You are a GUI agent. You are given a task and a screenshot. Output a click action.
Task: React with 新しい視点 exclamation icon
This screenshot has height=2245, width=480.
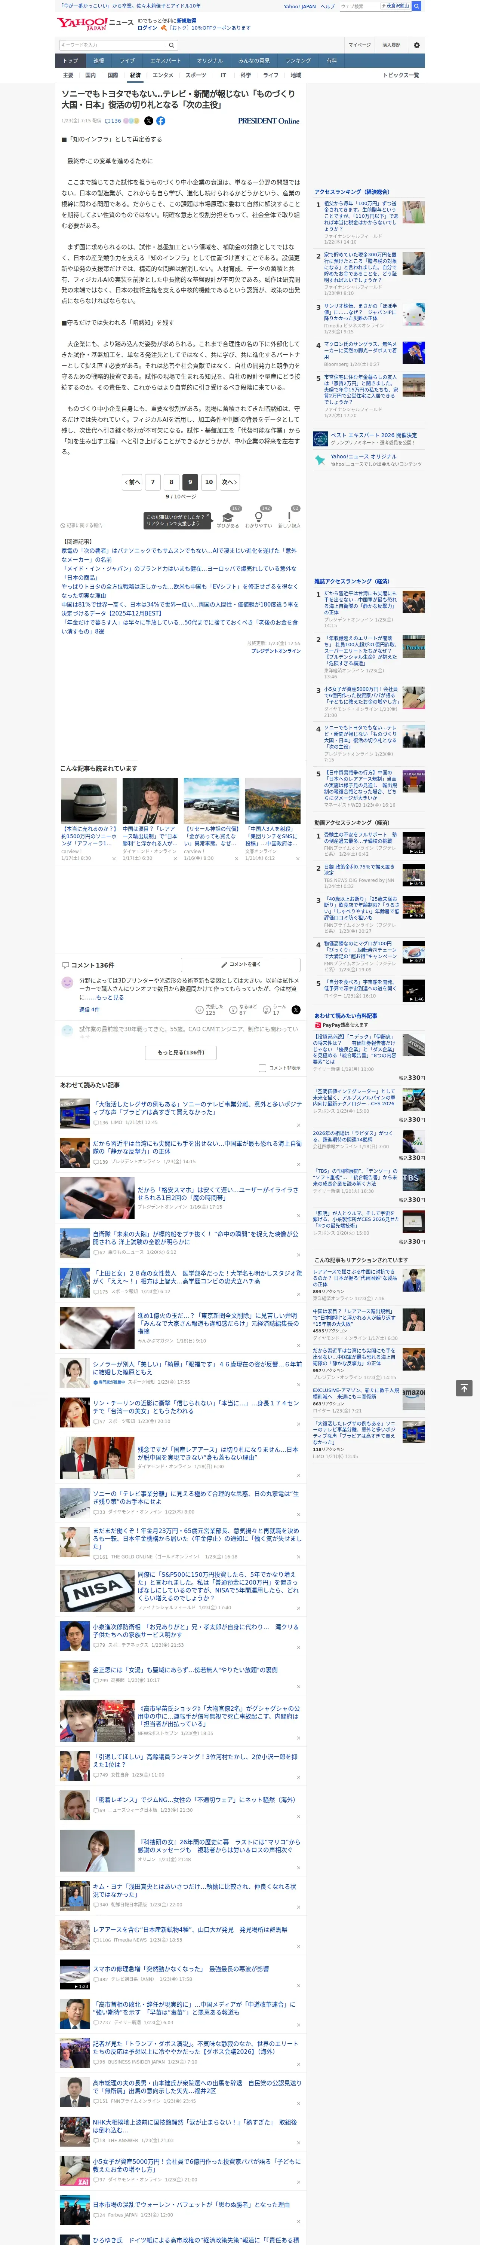[x=289, y=519]
